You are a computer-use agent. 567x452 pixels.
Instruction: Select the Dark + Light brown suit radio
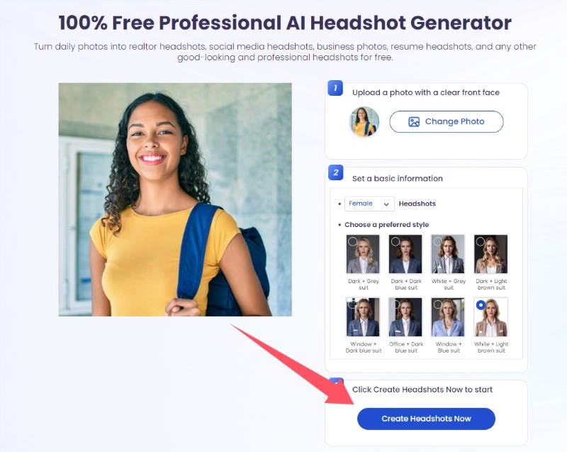481,241
